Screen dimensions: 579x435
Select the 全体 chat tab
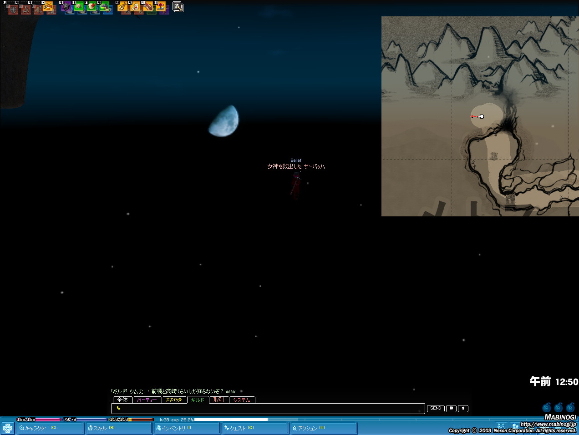pos(122,400)
